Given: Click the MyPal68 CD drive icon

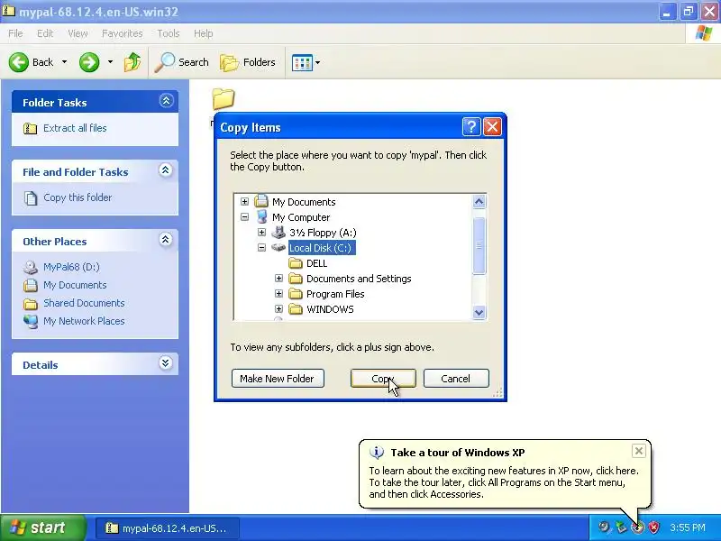Looking at the screenshot, I should pos(31,267).
